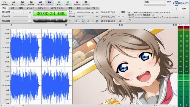Click the 情報 info label
Screen dimensions: 190x107
pyautogui.click(x=123, y=12)
